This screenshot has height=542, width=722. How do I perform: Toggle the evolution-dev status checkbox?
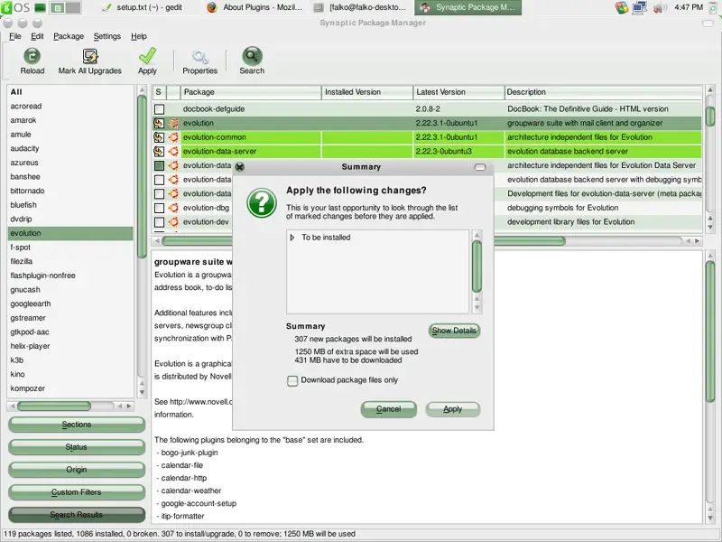tap(160, 221)
